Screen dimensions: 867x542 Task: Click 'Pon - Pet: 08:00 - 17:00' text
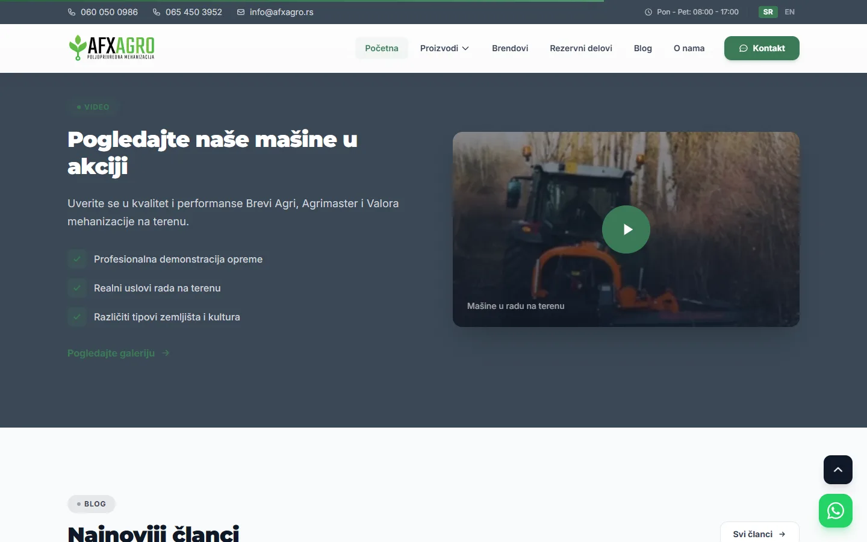click(x=698, y=12)
